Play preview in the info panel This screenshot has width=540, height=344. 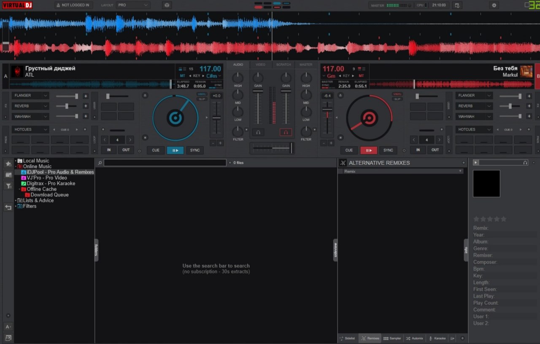(x=476, y=162)
